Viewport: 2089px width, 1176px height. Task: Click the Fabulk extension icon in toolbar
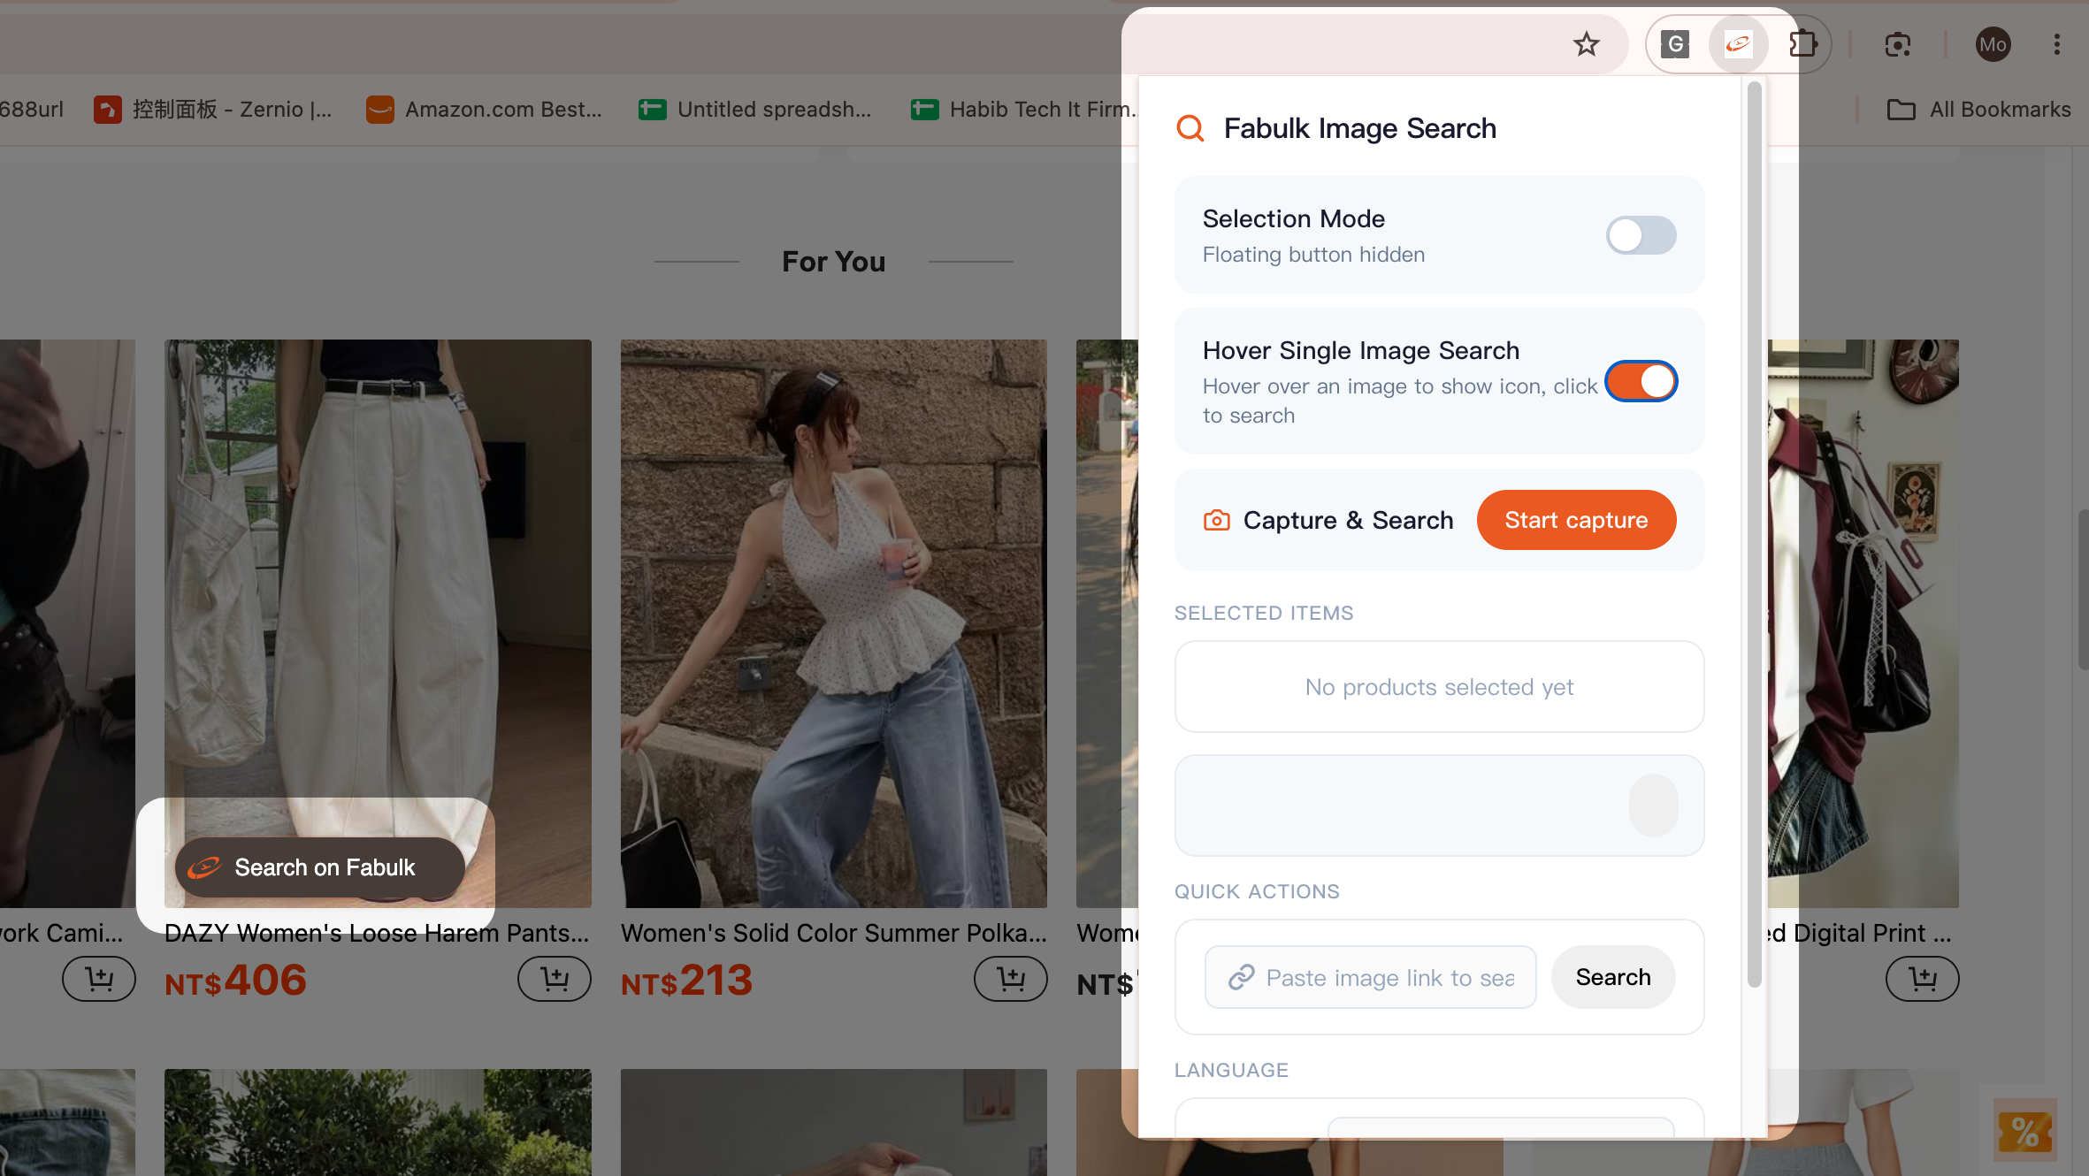point(1739,44)
